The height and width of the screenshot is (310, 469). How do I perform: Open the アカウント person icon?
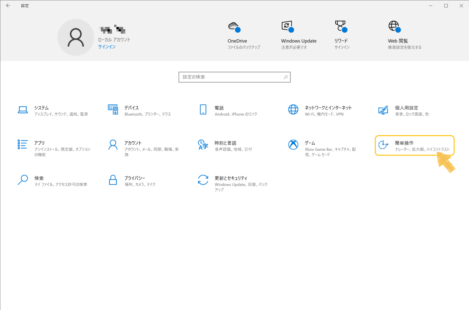[x=113, y=145]
